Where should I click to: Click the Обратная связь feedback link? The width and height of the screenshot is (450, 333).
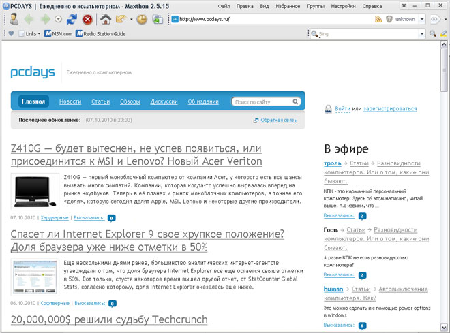[x=278, y=120]
